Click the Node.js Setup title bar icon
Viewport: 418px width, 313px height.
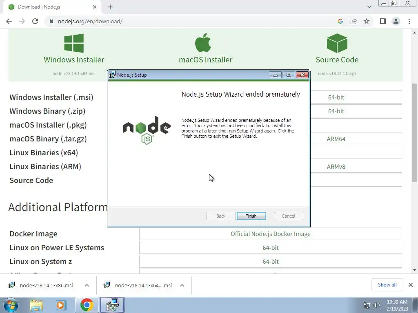coord(113,75)
